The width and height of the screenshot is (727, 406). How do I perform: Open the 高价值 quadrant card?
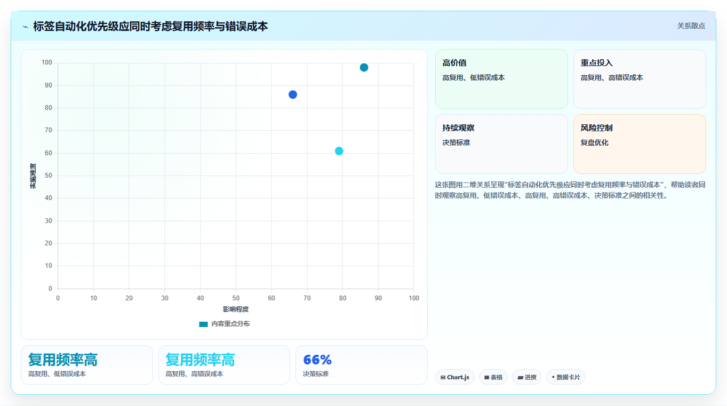pos(501,79)
